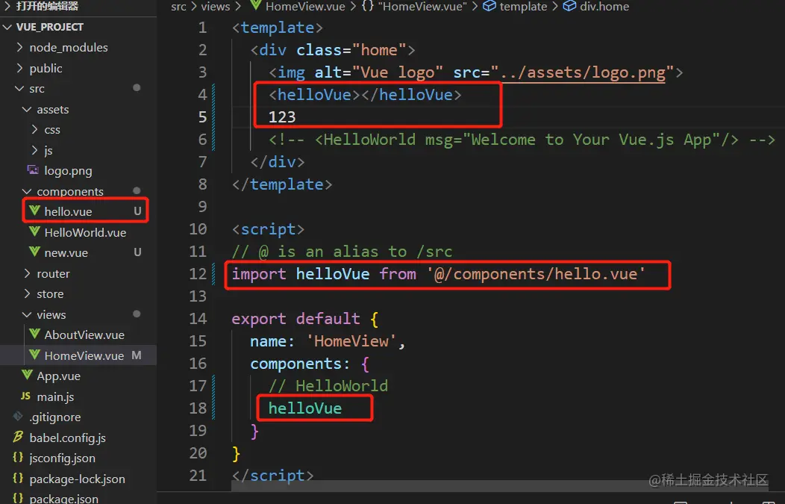The height and width of the screenshot is (504, 785).
Task: Click the HomeView.vue breadcrumb segment
Action: tap(305, 7)
